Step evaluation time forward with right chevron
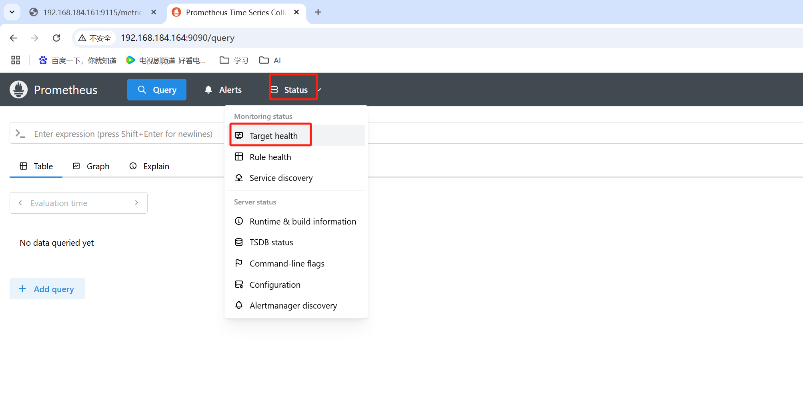 pyautogui.click(x=136, y=203)
